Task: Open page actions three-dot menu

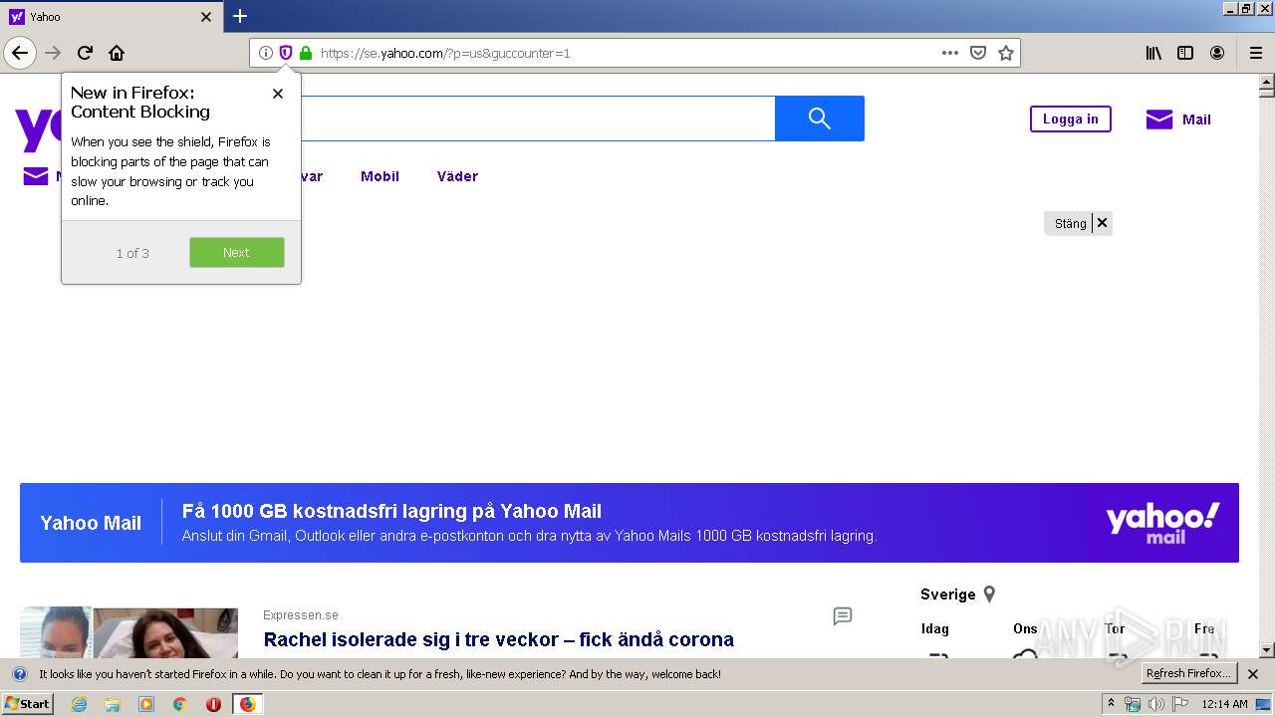Action: (950, 53)
